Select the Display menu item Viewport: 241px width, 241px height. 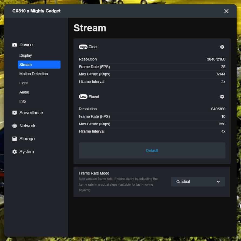click(26, 55)
